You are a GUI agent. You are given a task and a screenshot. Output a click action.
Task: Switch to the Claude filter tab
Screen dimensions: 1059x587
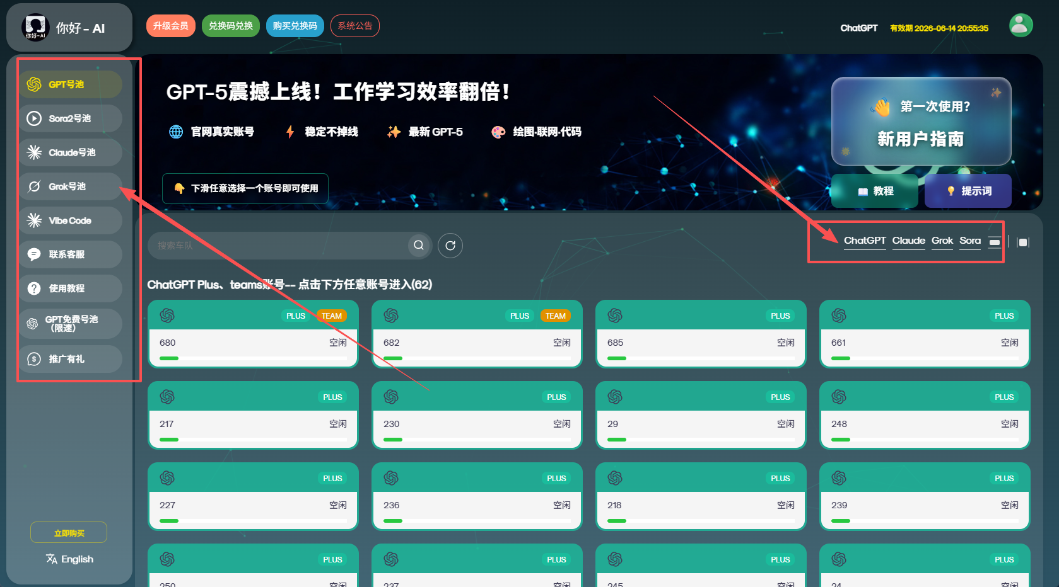tap(908, 241)
